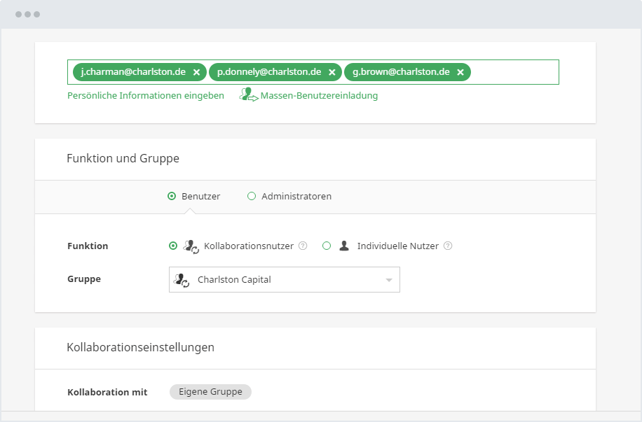Click Individuelle Nutzer label text

[x=397, y=246]
